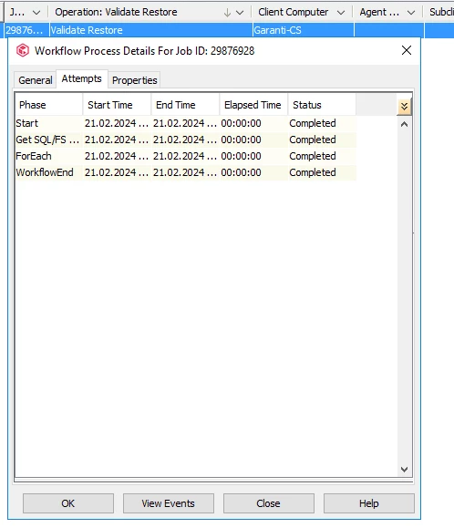The image size is (454, 528).
Task: Click the Commvault logo icon in dialog title
Action: [23, 50]
